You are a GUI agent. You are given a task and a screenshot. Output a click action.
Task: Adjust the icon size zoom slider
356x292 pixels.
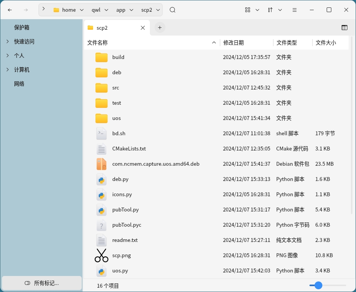click(318, 285)
